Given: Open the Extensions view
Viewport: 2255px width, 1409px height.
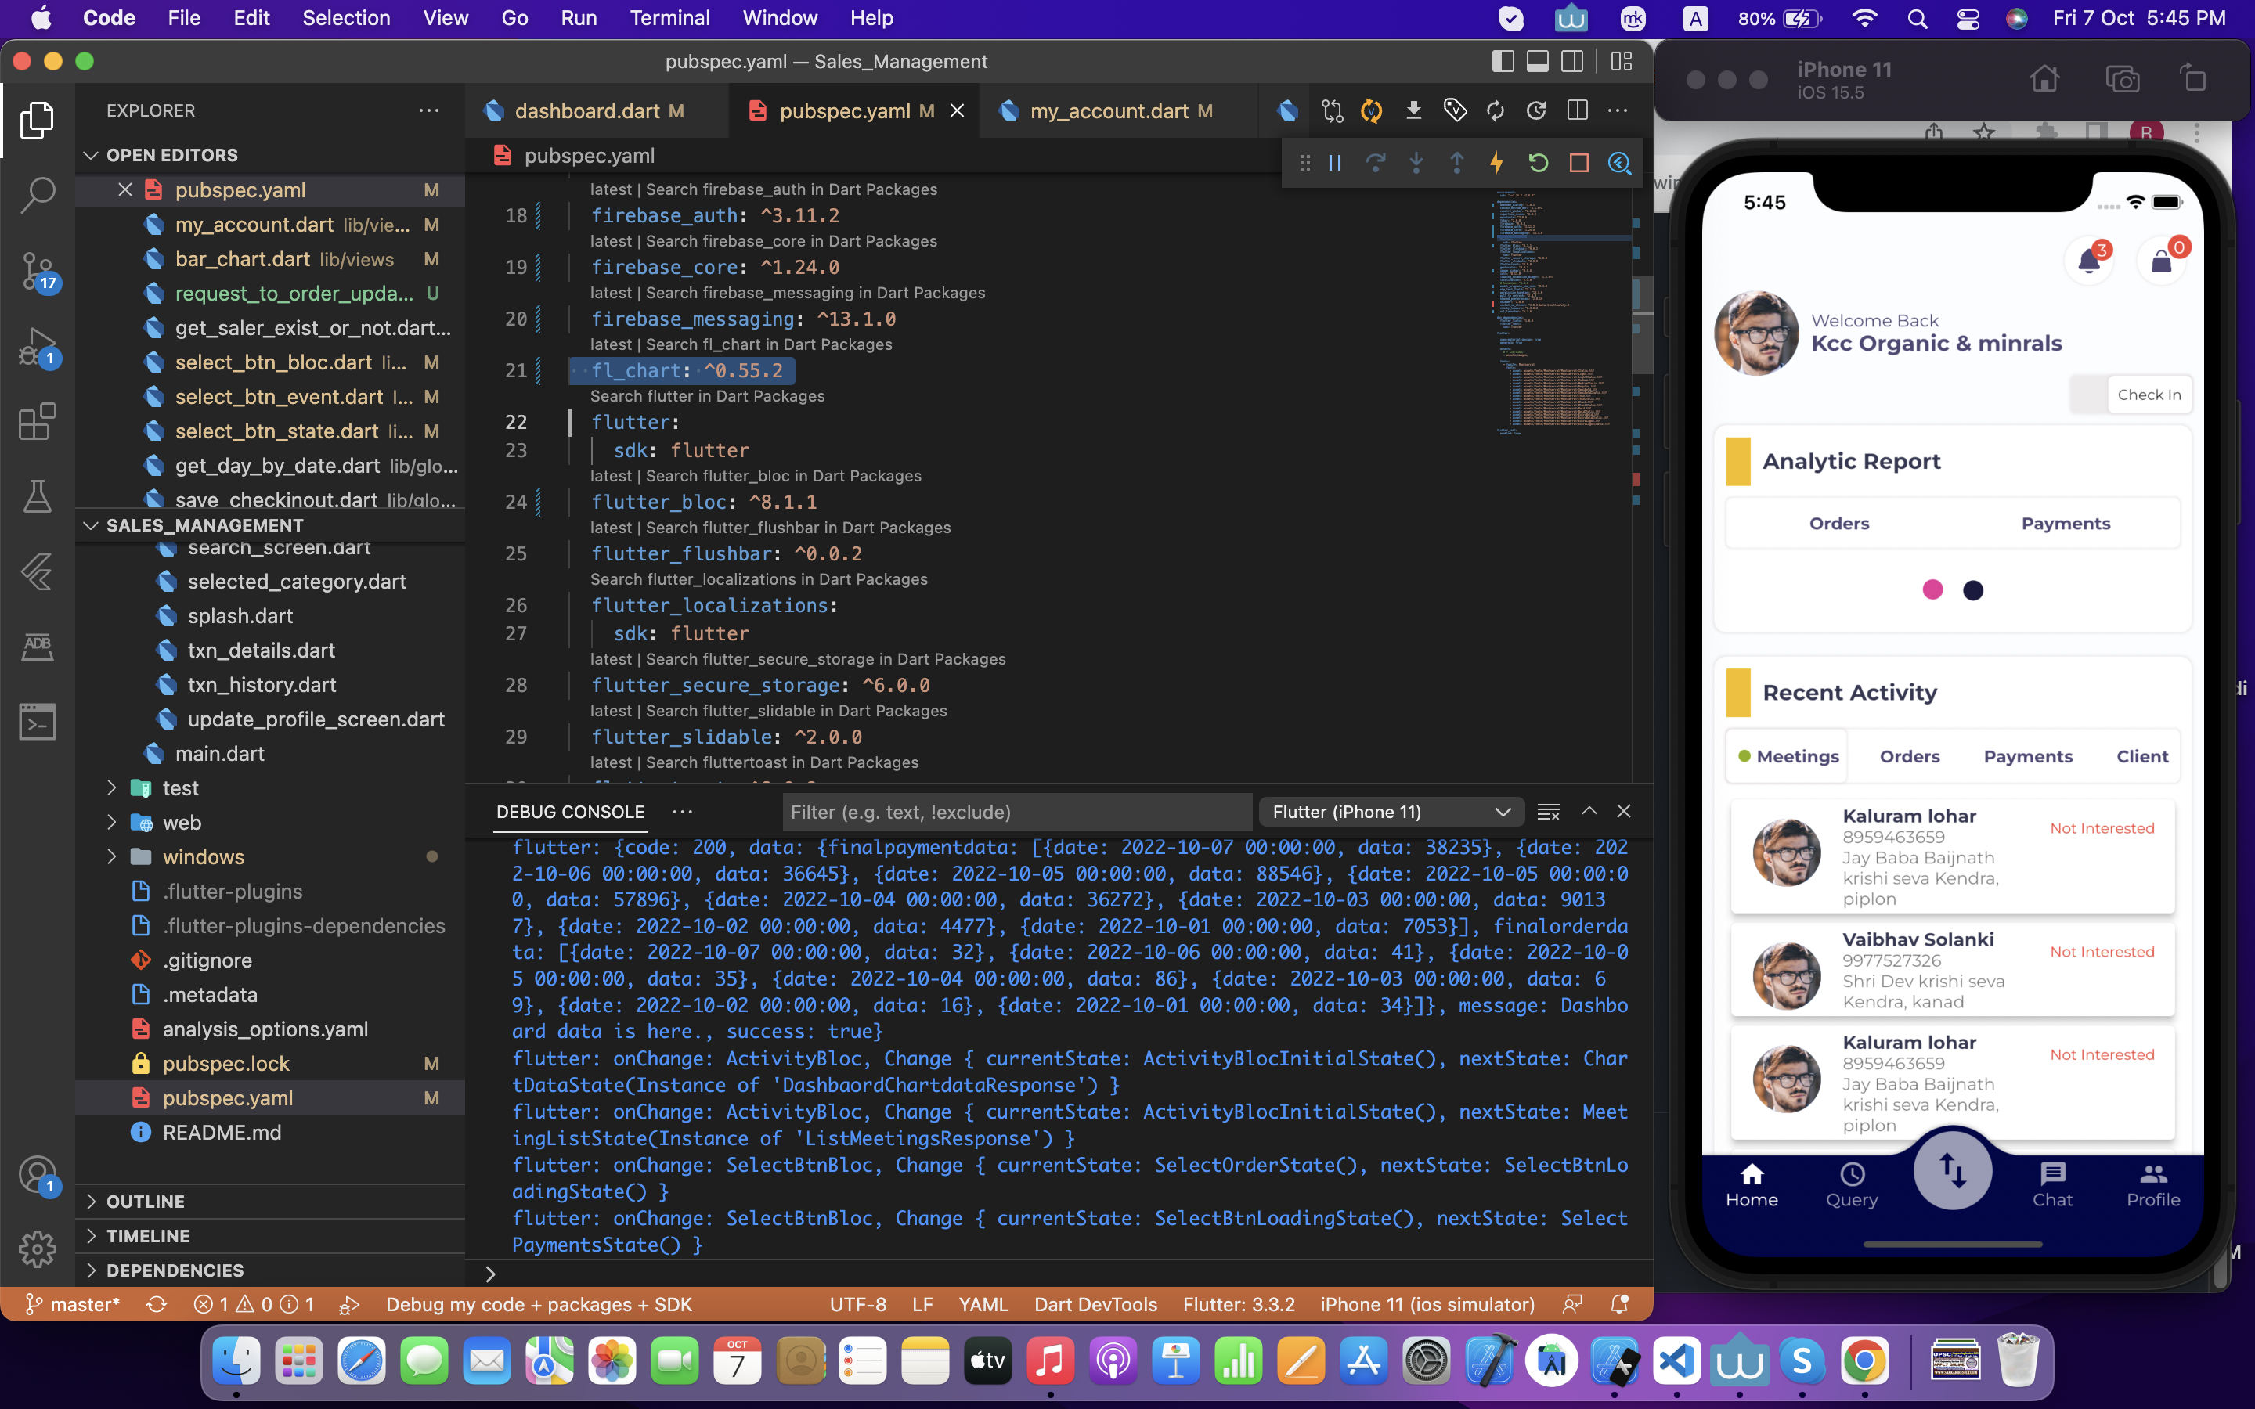Looking at the screenshot, I should [x=38, y=421].
